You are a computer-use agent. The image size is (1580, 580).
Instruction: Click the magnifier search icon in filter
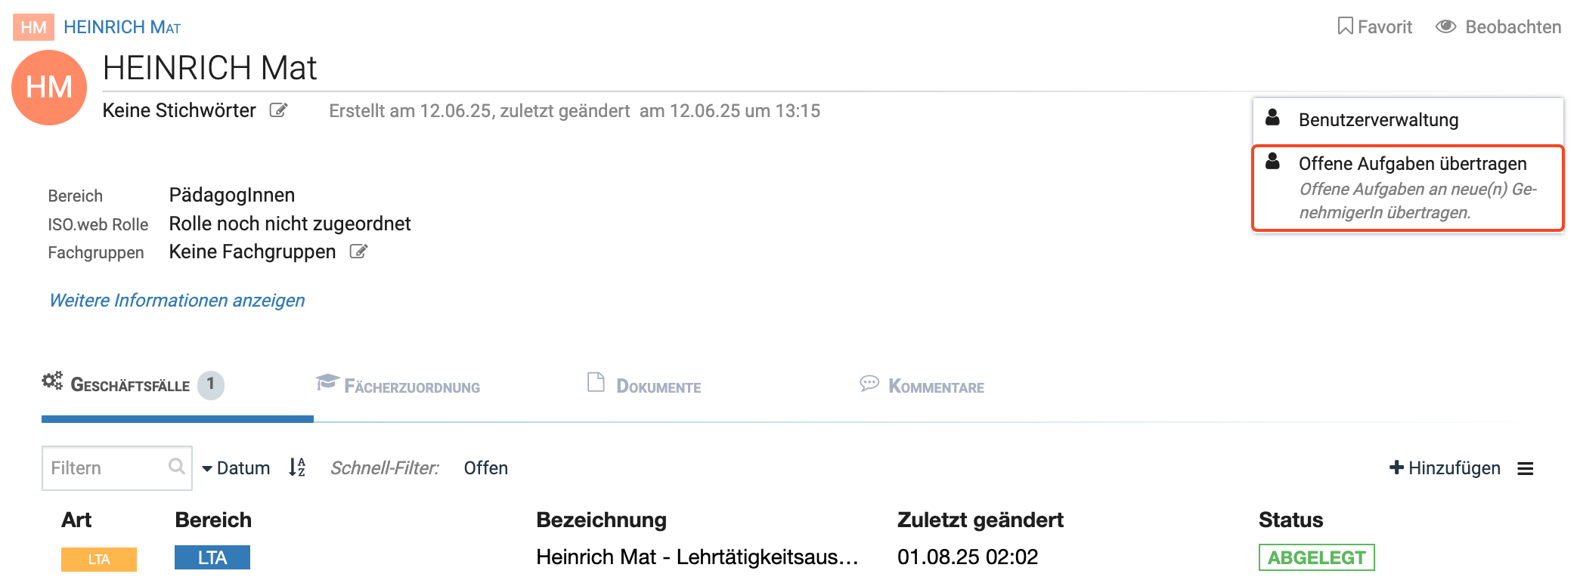176,467
